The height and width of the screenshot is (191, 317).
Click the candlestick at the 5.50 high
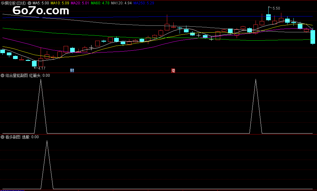[x=269, y=17]
